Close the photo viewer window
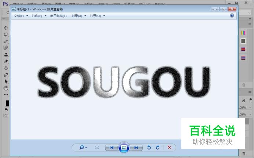The height and width of the screenshot is (158, 254). 232,9
